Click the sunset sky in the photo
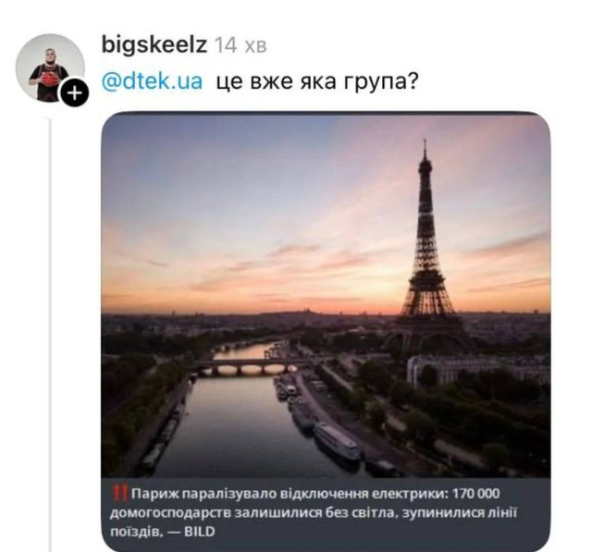592x552 pixels. (250, 203)
